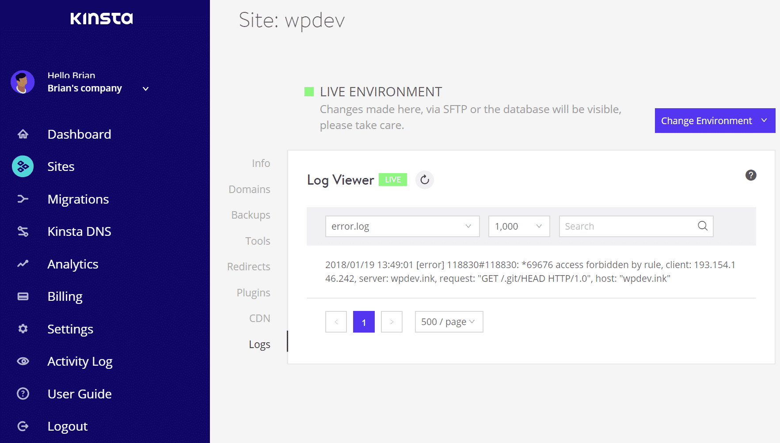
Task: Click the Kinsta DNS icon
Action: (23, 231)
